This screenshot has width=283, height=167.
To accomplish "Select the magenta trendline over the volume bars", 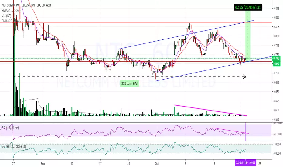I will (x=211, y=110).
